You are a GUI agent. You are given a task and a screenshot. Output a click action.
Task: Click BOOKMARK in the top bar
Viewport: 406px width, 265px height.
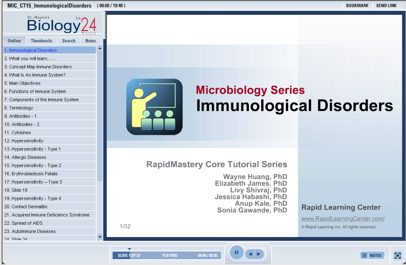(x=357, y=6)
